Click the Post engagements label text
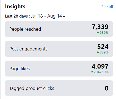 point(29,49)
